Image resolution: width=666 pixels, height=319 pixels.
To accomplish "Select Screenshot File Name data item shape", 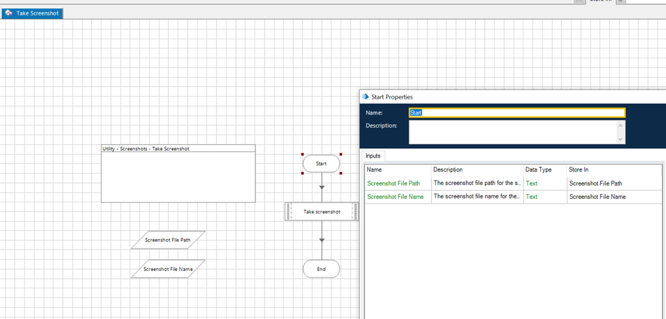I will pyautogui.click(x=168, y=269).
